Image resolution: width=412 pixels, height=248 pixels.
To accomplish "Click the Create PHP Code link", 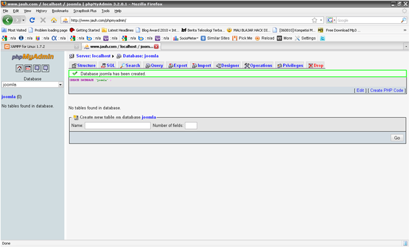I will [x=386, y=91].
